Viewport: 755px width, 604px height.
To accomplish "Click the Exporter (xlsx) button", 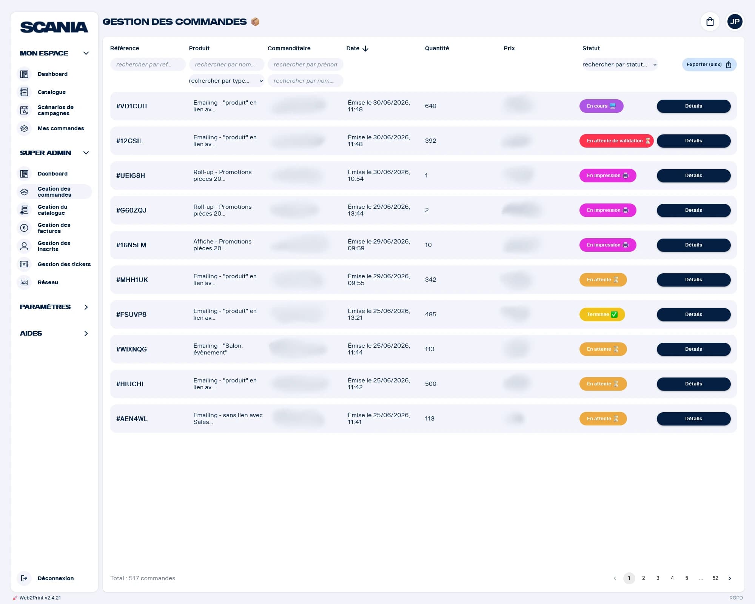I will click(x=709, y=65).
